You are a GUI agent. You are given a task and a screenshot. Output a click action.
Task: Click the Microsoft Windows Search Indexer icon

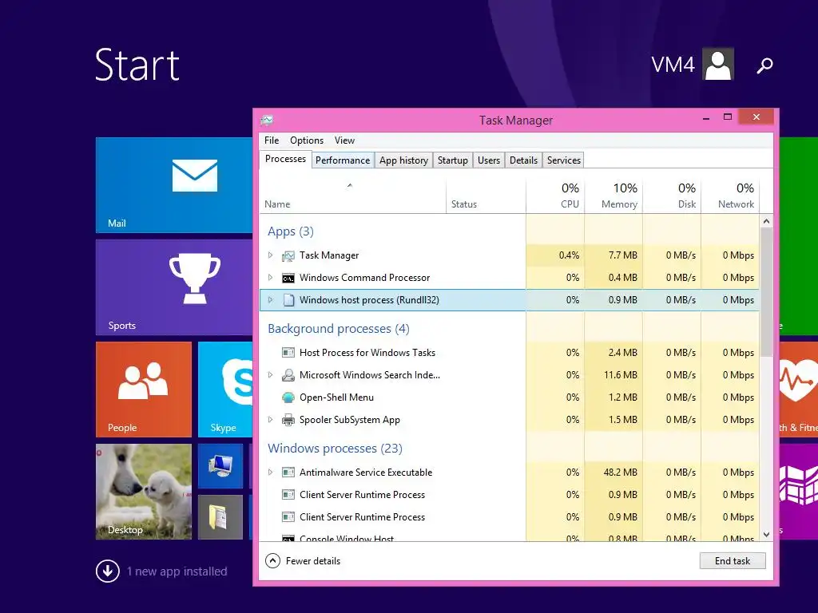pos(288,375)
